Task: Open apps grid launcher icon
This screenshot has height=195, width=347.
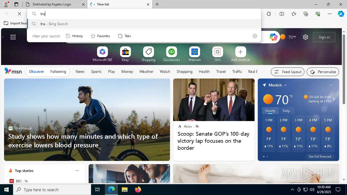Action: 13,37
